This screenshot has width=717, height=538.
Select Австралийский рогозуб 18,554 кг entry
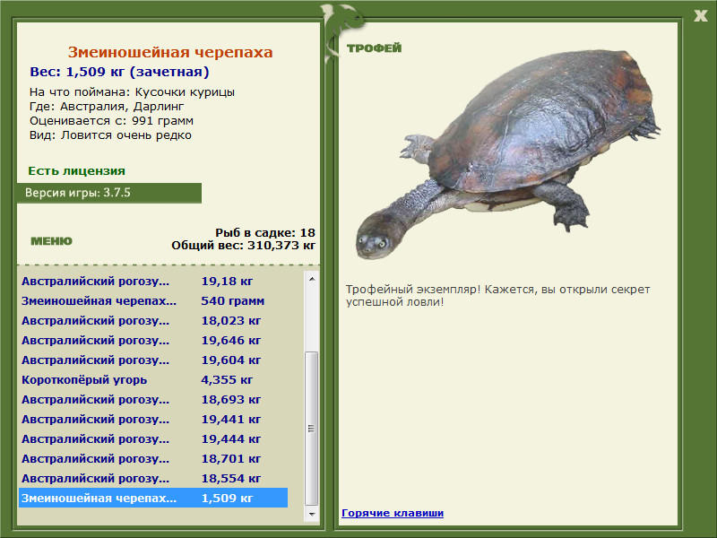click(x=153, y=478)
